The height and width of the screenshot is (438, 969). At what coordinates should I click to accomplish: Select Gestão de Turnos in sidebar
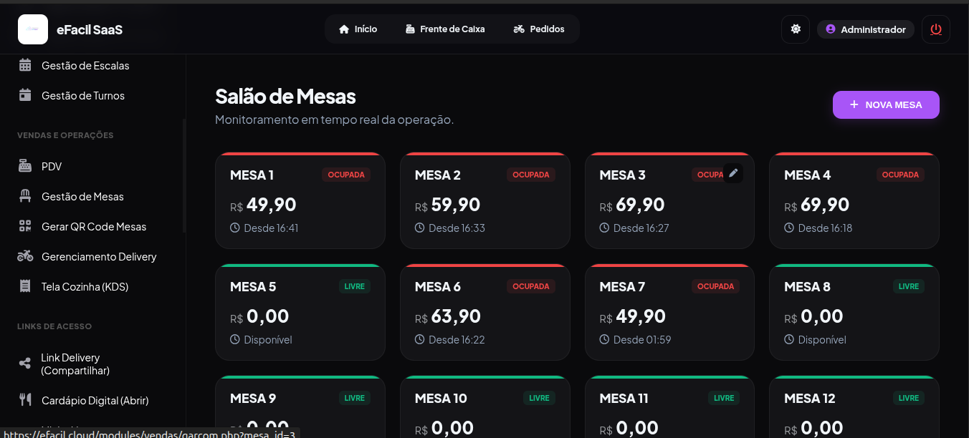pyautogui.click(x=82, y=96)
